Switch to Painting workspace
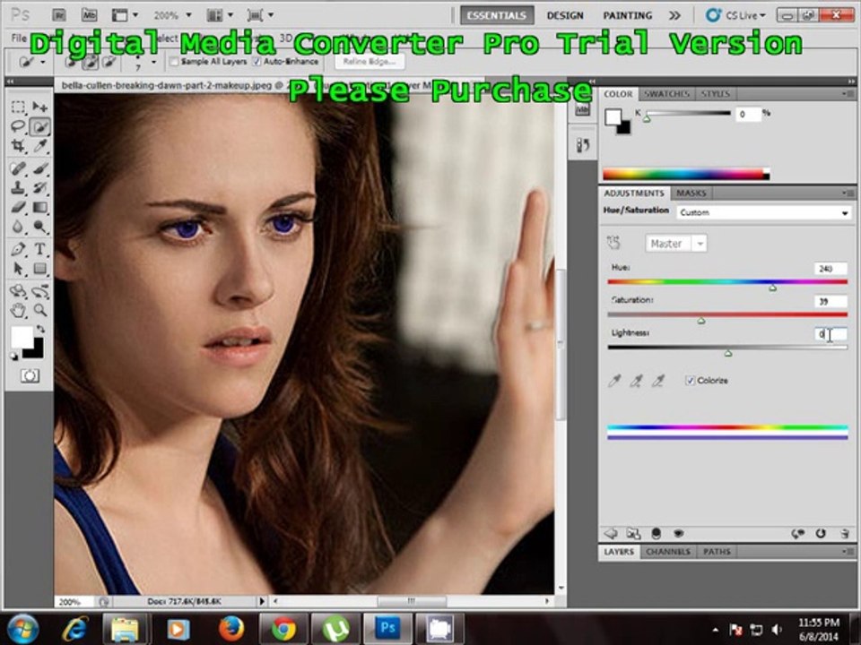 click(x=628, y=15)
